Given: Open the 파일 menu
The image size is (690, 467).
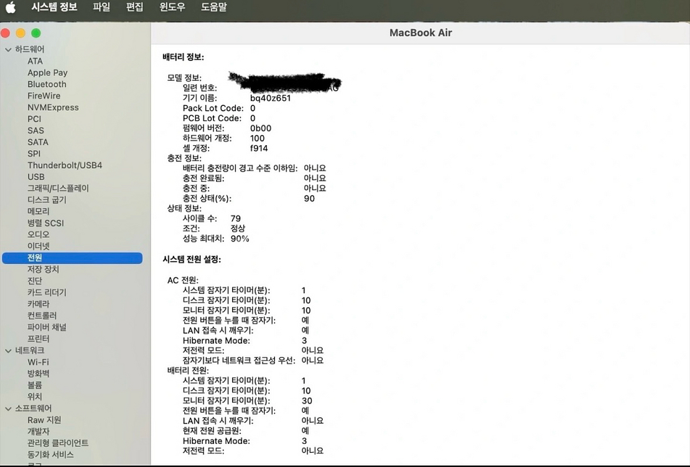Looking at the screenshot, I should coord(101,7).
